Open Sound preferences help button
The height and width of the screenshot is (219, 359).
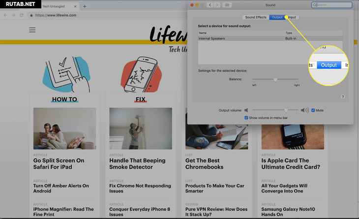tap(343, 97)
